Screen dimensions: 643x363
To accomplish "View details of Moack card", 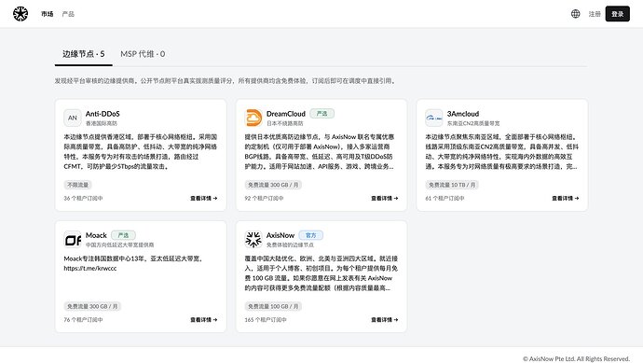I will [x=204, y=320].
